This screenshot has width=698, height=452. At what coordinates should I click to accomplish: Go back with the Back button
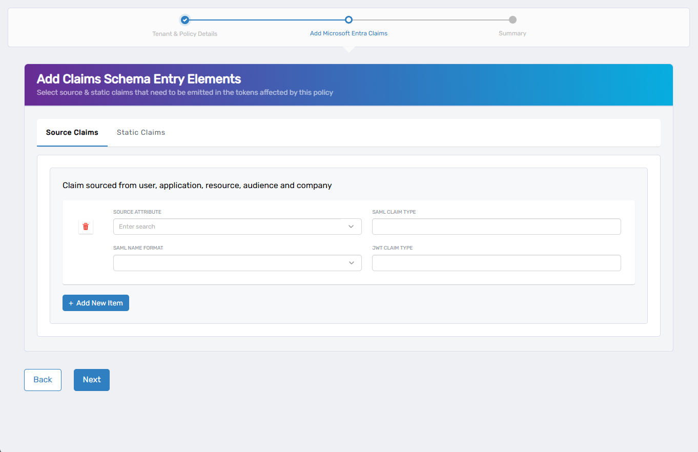click(x=43, y=380)
